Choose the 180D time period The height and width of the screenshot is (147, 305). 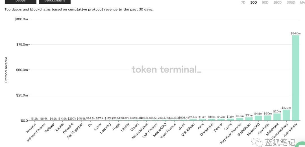click(x=278, y=3)
